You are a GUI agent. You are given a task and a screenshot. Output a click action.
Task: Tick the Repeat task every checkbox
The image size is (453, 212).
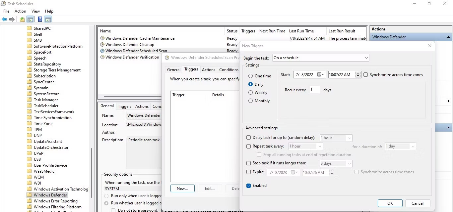pyautogui.click(x=249, y=146)
